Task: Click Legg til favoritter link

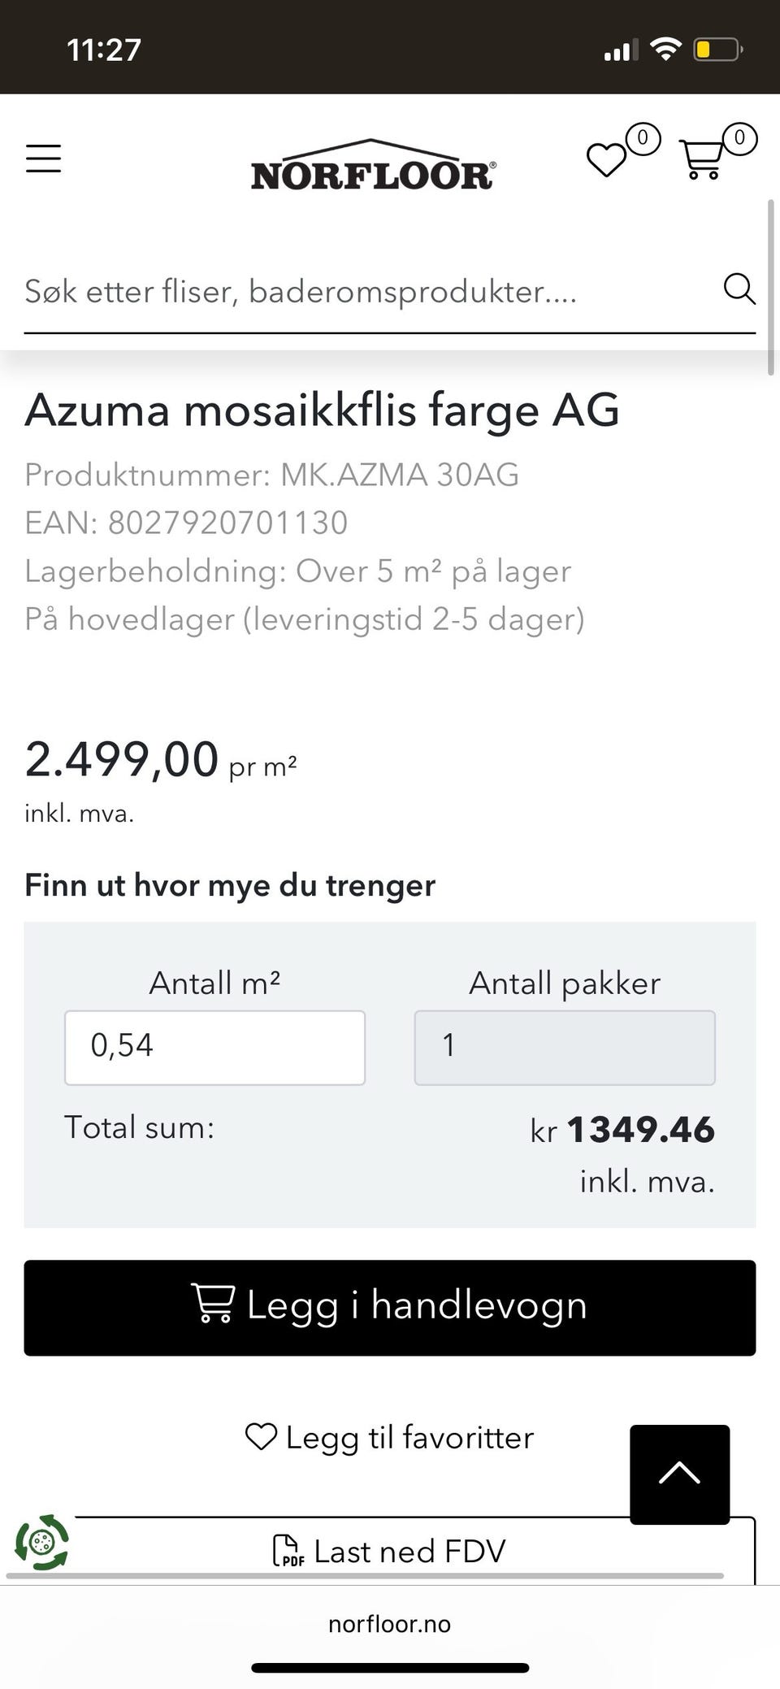Action: pyautogui.click(x=390, y=1437)
